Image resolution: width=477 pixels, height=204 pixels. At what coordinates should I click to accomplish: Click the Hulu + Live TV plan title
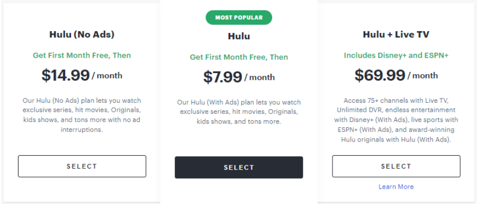click(396, 34)
